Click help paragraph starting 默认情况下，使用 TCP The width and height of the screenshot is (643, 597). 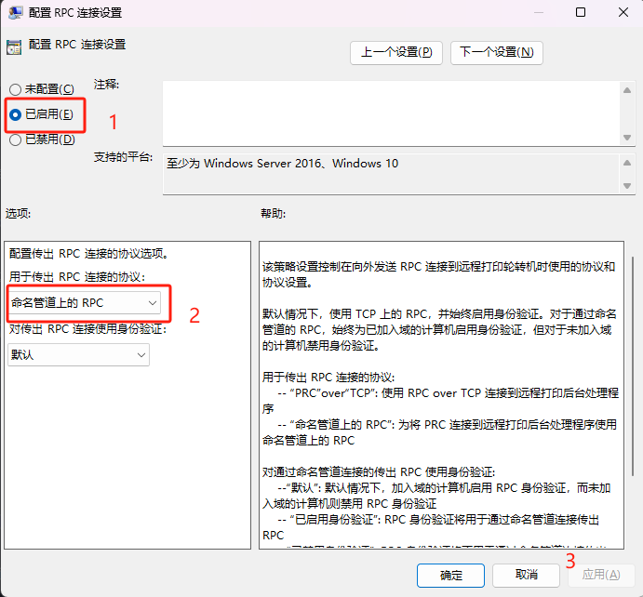coord(439,330)
